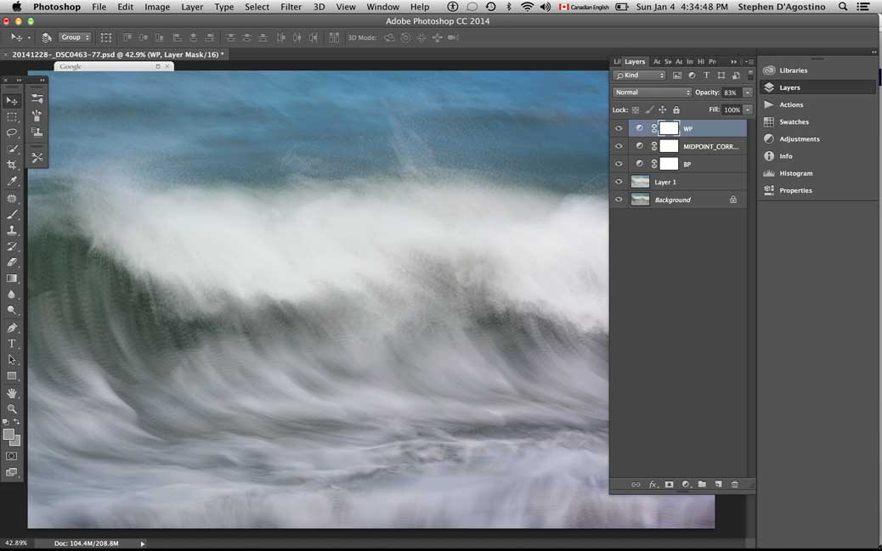This screenshot has width=882, height=551.
Task: Add layer style with fx icon
Action: [x=653, y=485]
